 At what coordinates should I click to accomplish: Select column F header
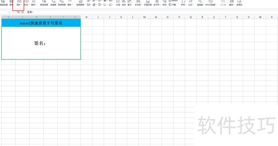(63, 17)
